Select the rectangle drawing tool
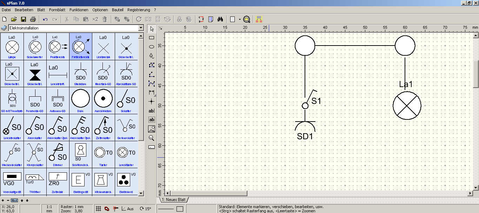The height and width of the screenshot is (213, 479). click(152, 38)
